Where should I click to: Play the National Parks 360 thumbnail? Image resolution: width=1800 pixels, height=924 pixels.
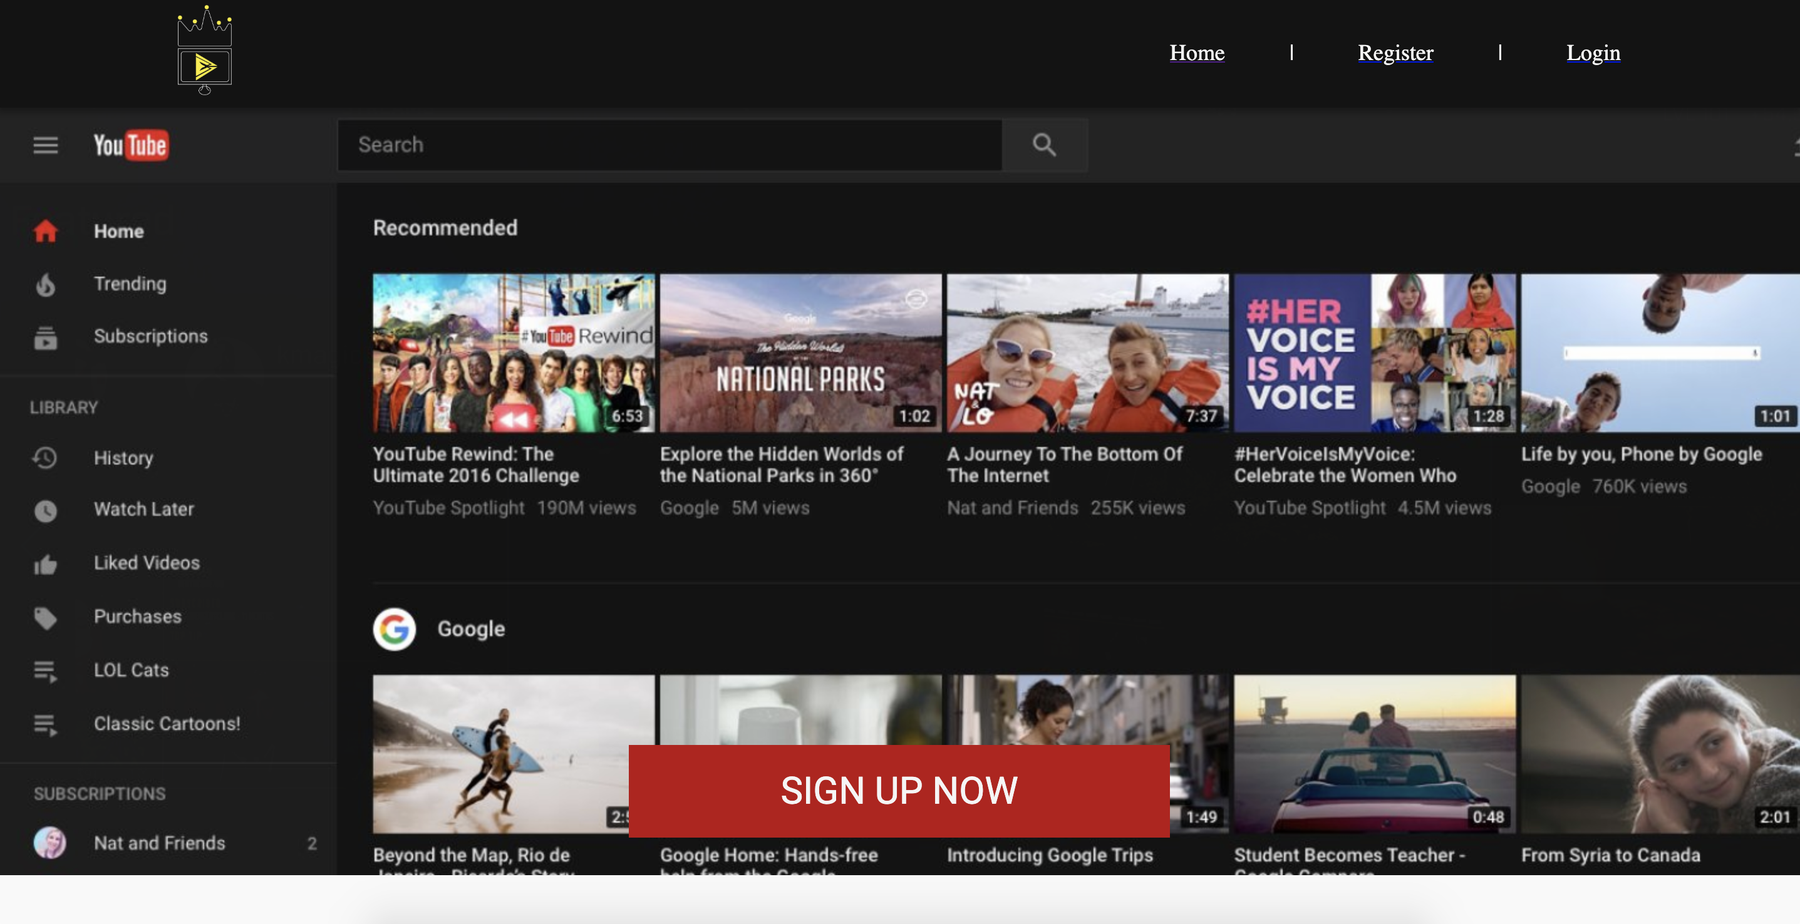(x=801, y=352)
